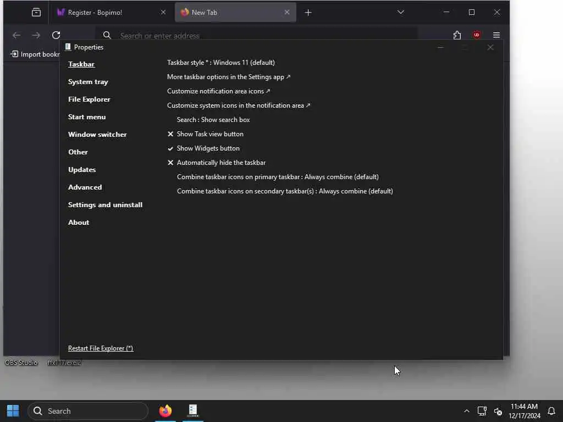Viewport: 563px width, 422px height.
Task: Toggle Show Task view button
Action: (206, 134)
